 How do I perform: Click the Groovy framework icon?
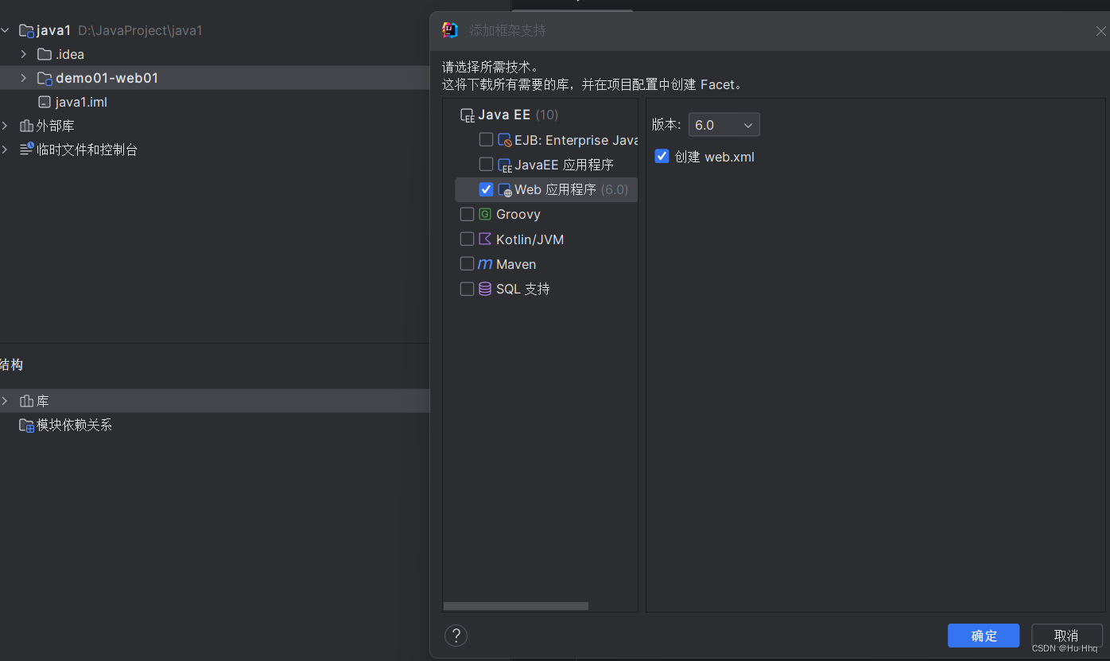pos(484,213)
